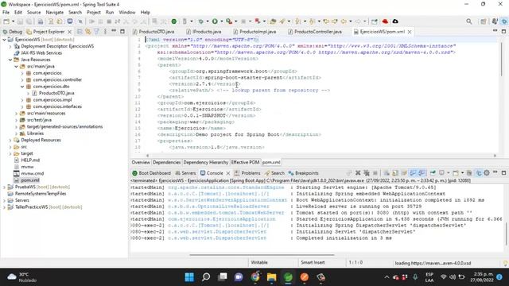This screenshot has width=509, height=286.
Task: Toggle Link with Editor in Project Explorer
Action: (88, 32)
